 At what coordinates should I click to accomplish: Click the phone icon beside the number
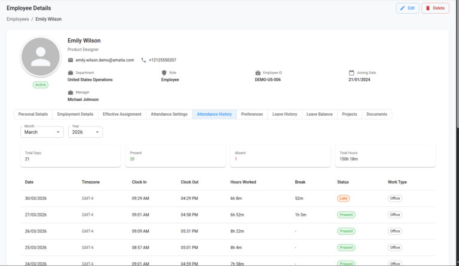coord(143,60)
